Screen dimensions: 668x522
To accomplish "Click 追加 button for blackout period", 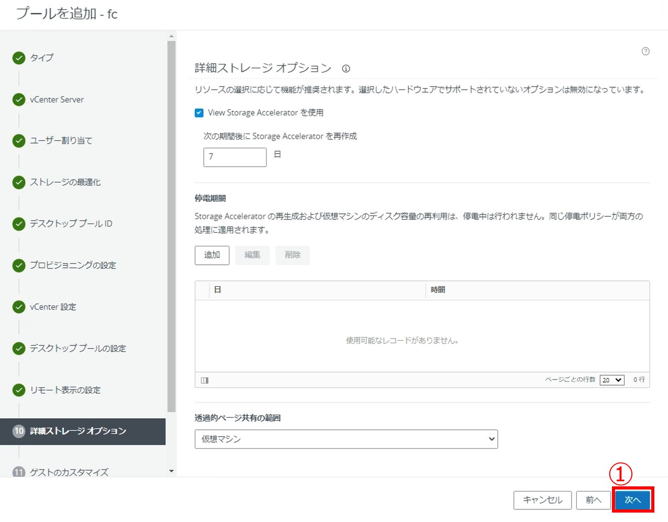I will pyautogui.click(x=212, y=255).
